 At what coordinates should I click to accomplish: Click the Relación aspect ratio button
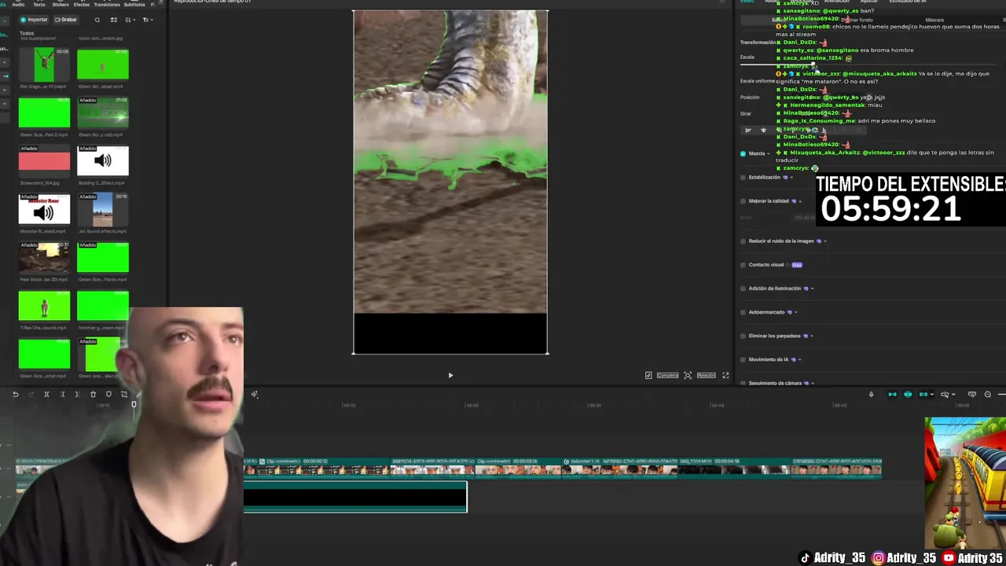706,375
